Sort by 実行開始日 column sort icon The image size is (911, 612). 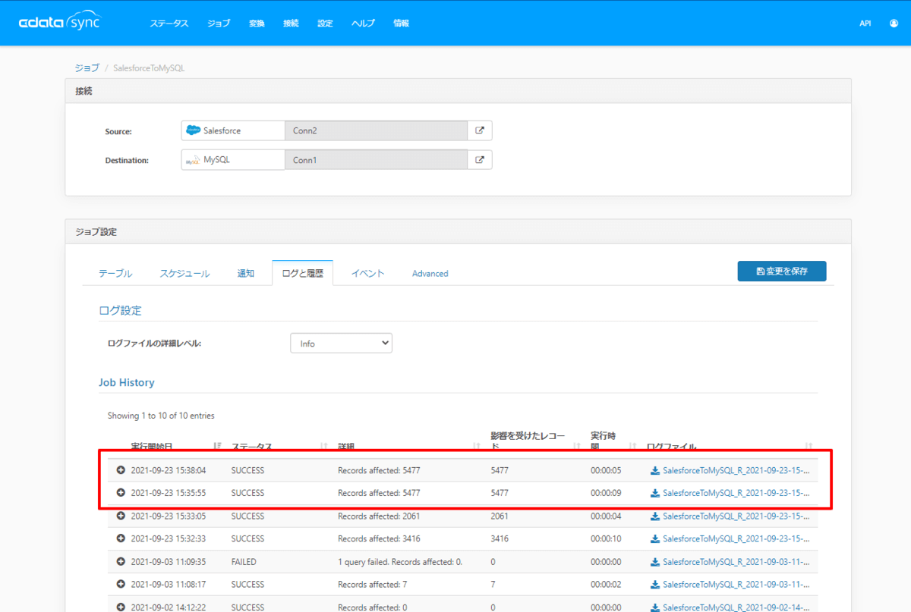pyautogui.click(x=218, y=447)
